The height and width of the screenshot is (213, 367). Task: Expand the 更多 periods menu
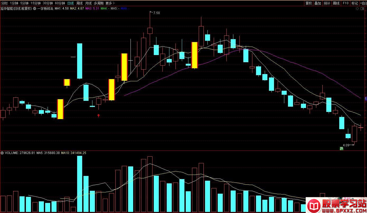[x=110, y=3]
